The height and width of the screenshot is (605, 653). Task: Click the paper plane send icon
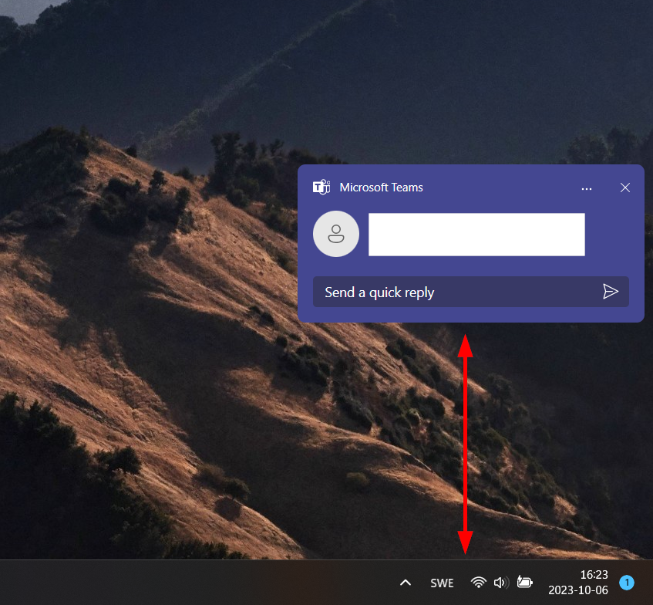(611, 292)
